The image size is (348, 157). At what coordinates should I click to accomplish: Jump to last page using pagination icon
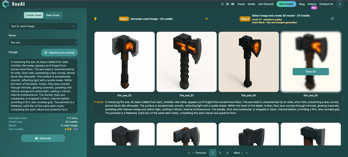coord(246,153)
